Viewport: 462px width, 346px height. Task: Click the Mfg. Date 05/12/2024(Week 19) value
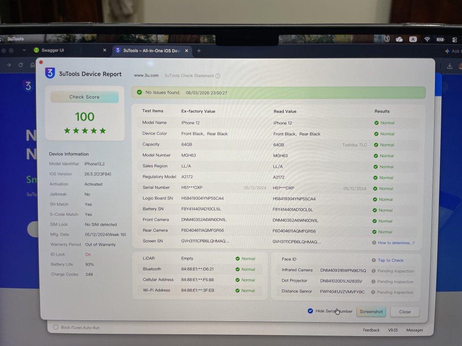tap(106, 234)
